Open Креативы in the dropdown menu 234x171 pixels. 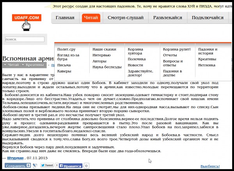pyautogui.click(x=207, y=59)
